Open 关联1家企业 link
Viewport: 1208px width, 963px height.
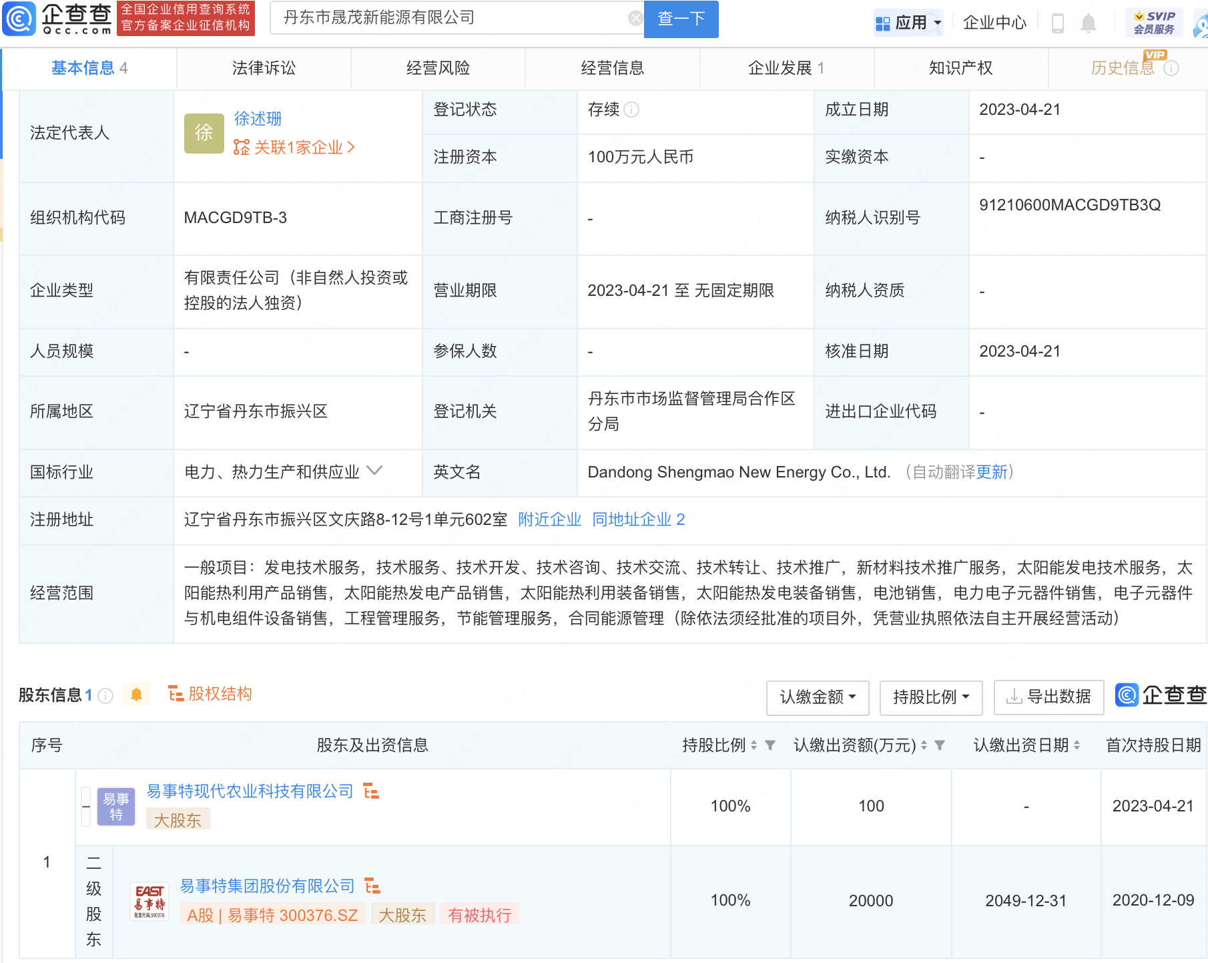pyautogui.click(x=294, y=148)
